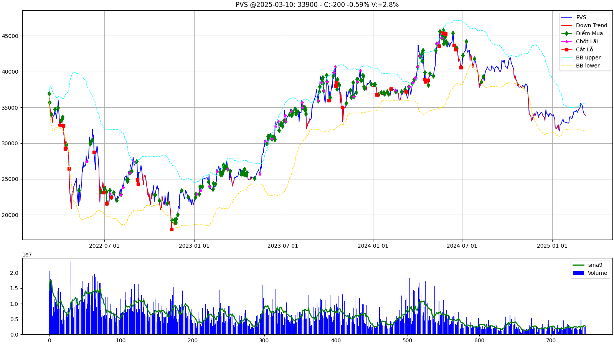Screen dimensions: 614x345
Task: Click the 40000 price axis label
Action: [x=10, y=72]
